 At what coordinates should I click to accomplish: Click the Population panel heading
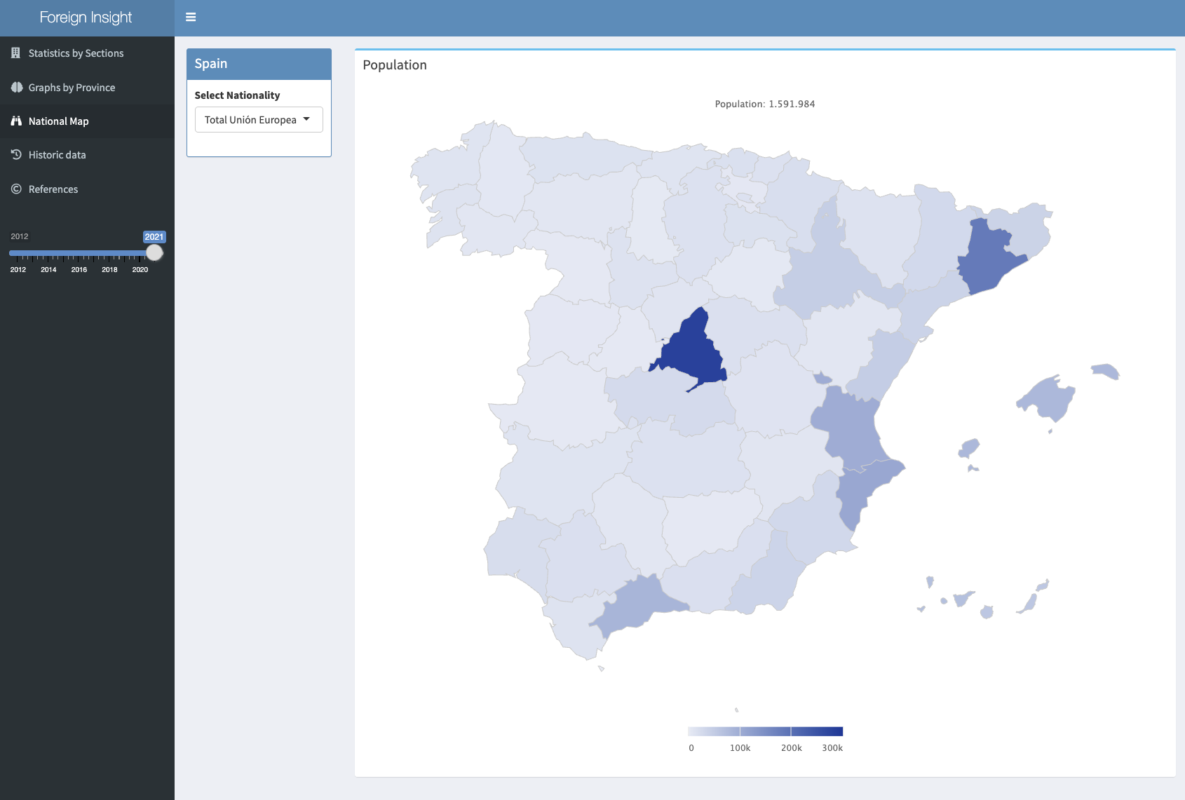[x=395, y=65]
